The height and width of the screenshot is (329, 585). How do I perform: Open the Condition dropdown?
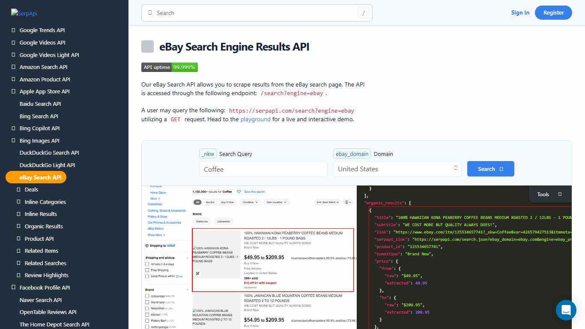pos(250,202)
